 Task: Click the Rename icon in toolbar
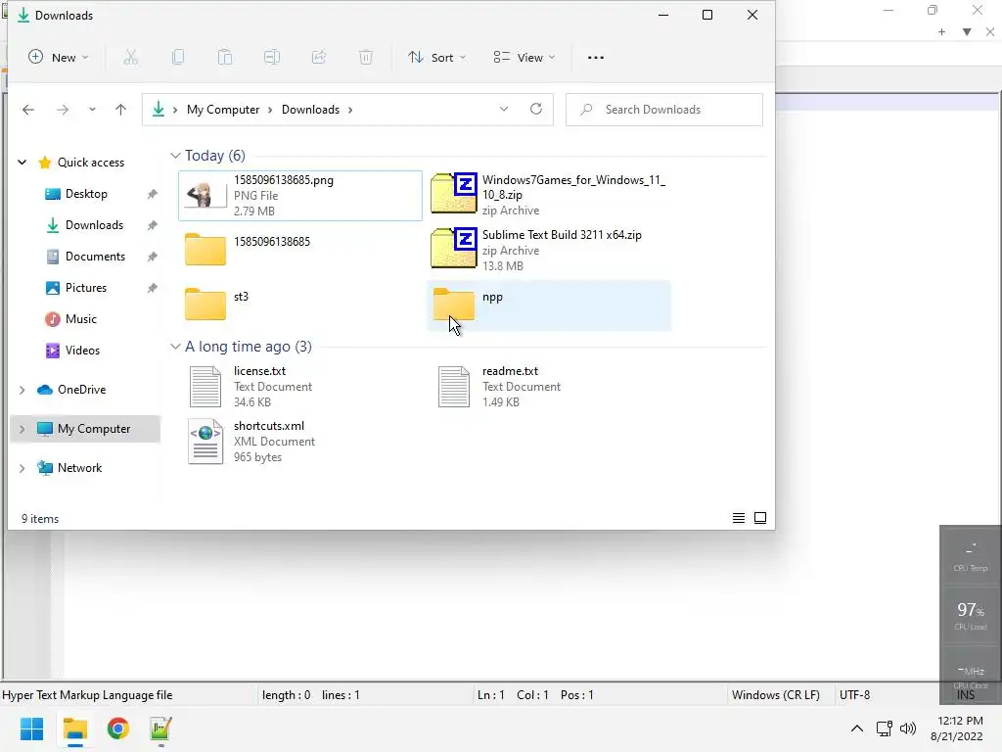(x=272, y=58)
